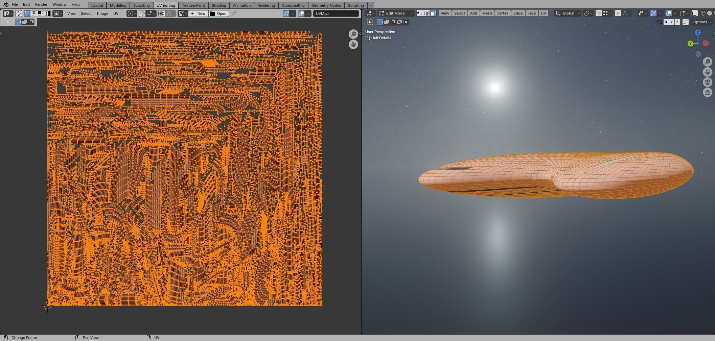
Task: Open UV editor pivot point dropdown
Action: point(132,14)
